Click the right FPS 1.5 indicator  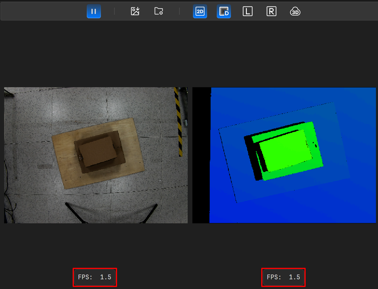284,277
